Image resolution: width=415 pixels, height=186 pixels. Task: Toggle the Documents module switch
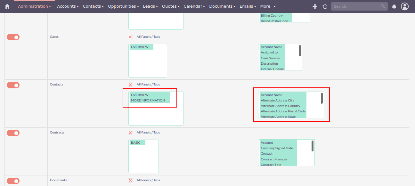pos(13,181)
